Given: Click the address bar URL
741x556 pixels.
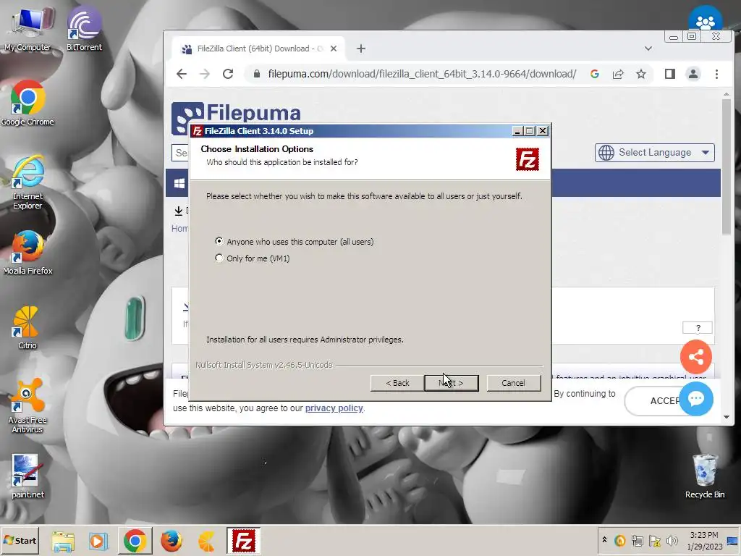Looking at the screenshot, I should 422,74.
